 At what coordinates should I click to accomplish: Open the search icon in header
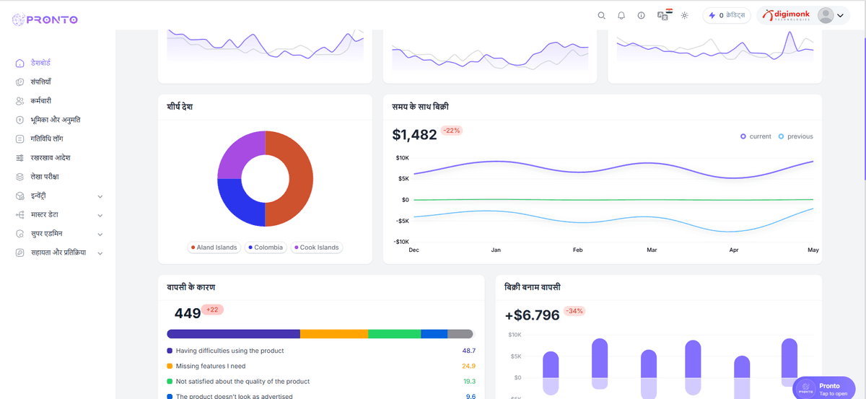(x=601, y=16)
